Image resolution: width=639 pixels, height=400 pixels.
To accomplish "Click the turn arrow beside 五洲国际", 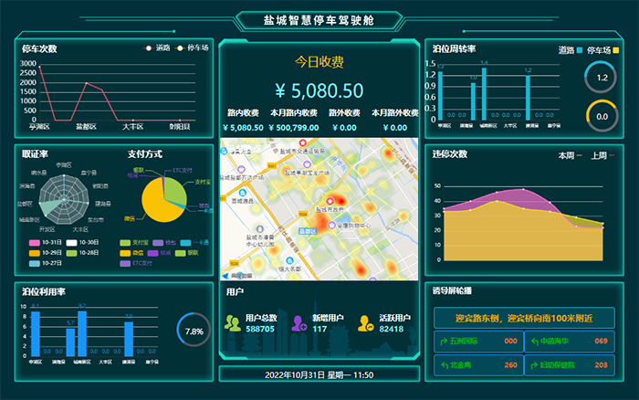I will click(442, 342).
